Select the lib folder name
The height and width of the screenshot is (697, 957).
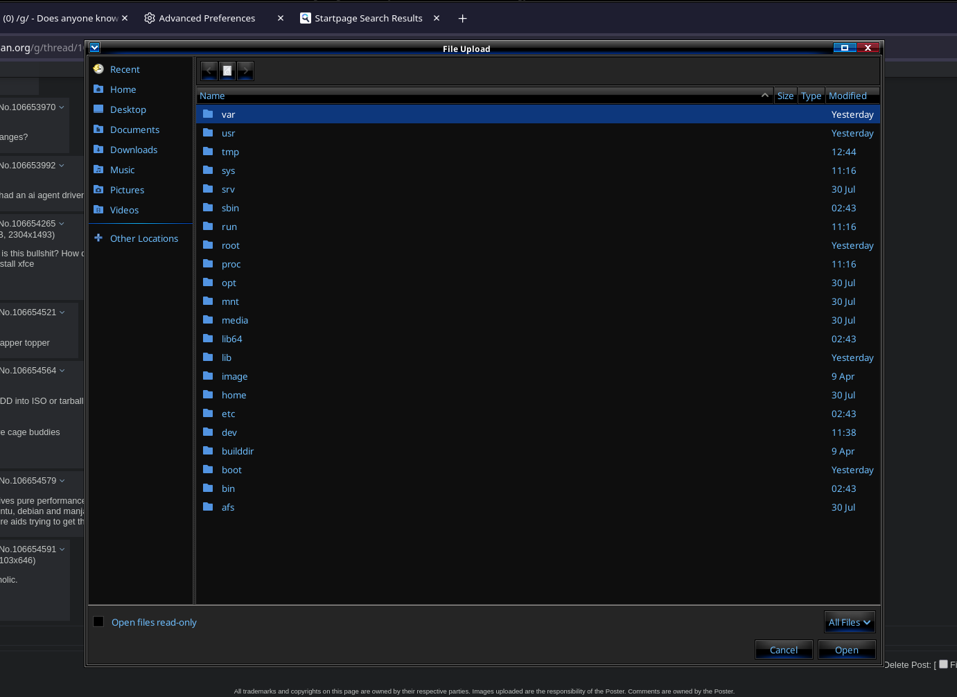click(x=227, y=358)
